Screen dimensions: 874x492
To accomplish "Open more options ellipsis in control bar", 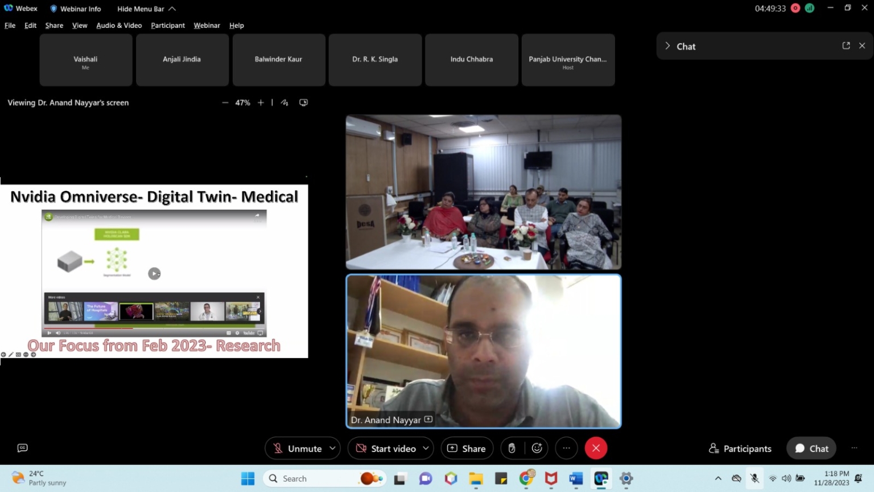I will (566, 449).
